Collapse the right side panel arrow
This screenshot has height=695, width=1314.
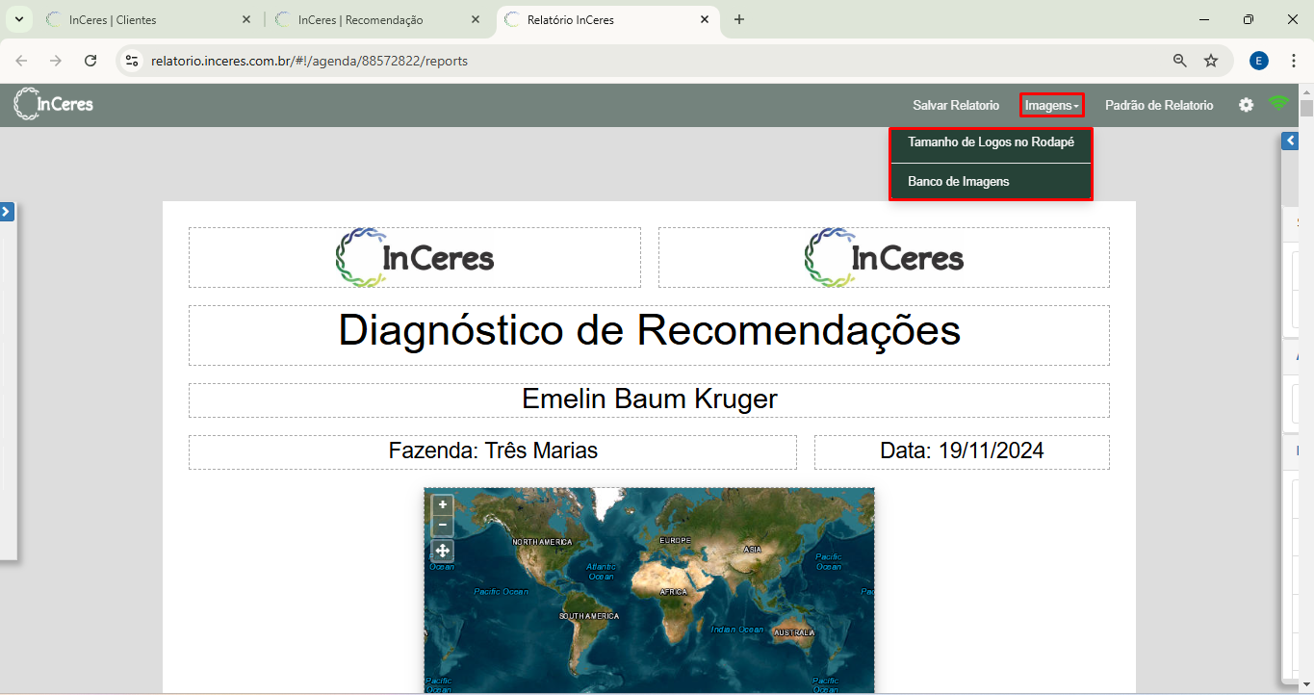(x=1291, y=142)
